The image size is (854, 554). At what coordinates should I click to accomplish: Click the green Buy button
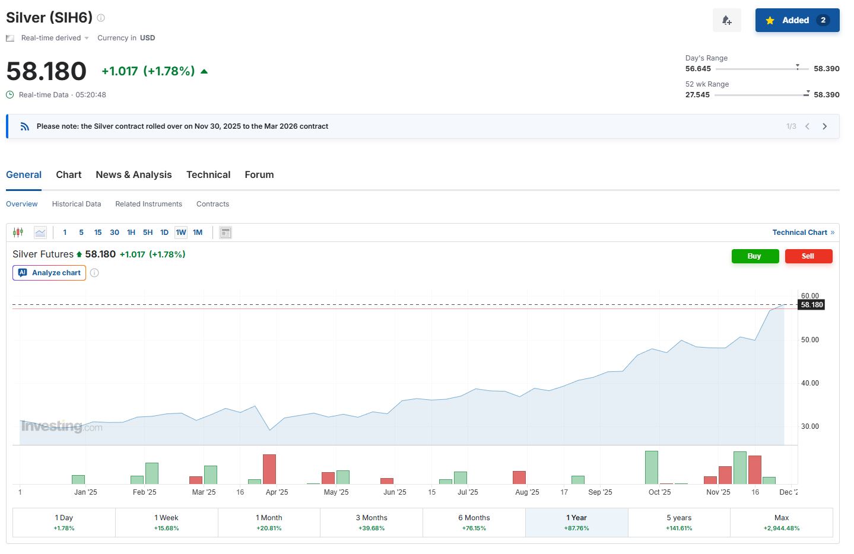click(755, 256)
